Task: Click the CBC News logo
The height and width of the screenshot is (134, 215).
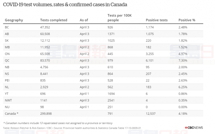Action: tap(194, 128)
